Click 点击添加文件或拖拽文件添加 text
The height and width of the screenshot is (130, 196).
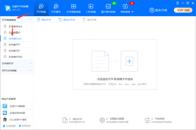(x=115, y=79)
